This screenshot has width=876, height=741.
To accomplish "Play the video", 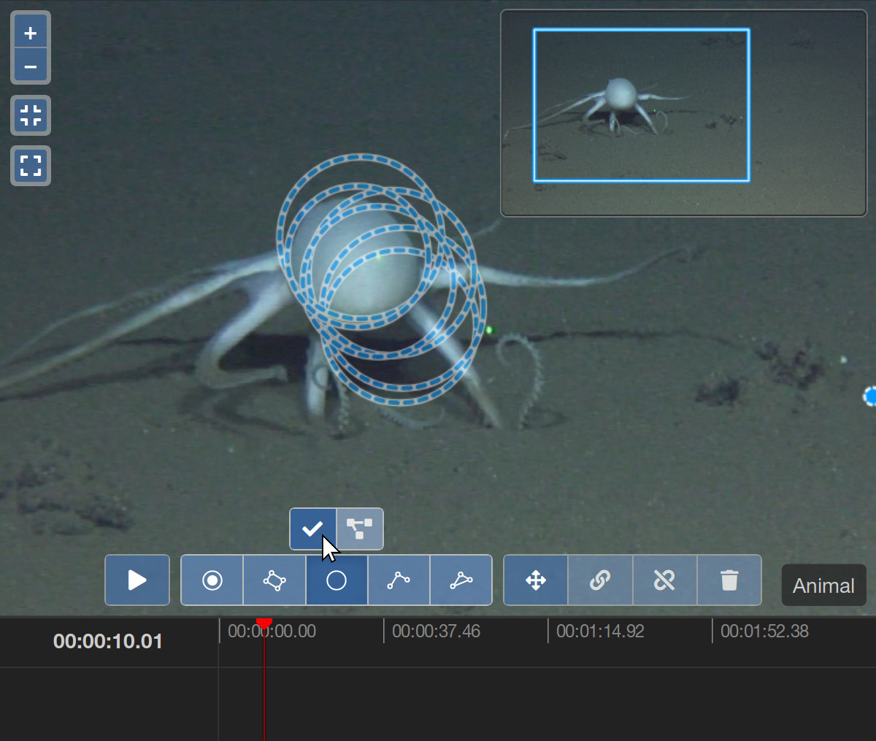I will (137, 580).
